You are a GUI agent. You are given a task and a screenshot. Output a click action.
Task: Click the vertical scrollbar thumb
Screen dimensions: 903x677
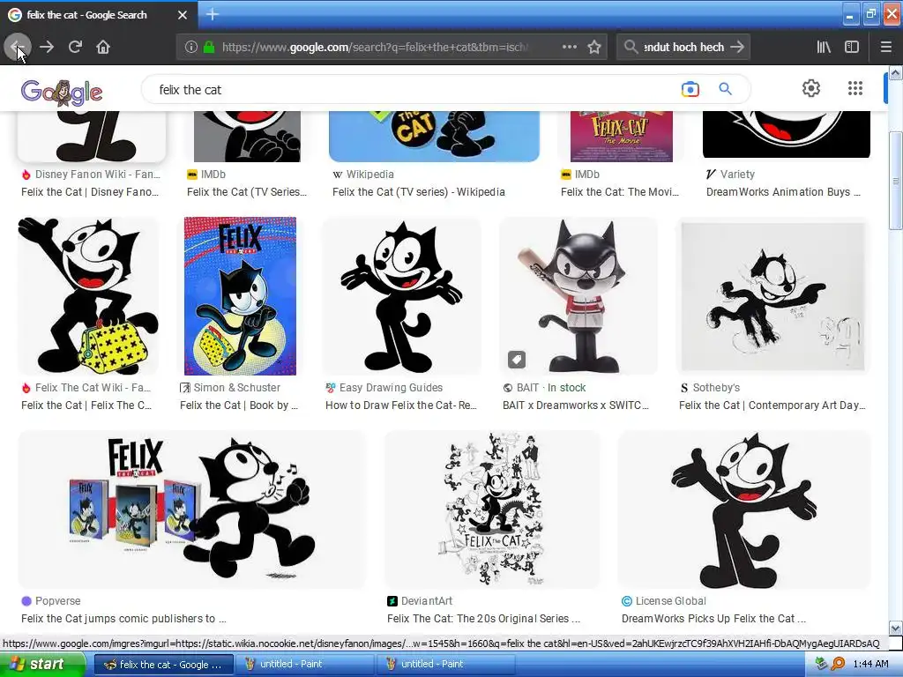click(x=895, y=181)
